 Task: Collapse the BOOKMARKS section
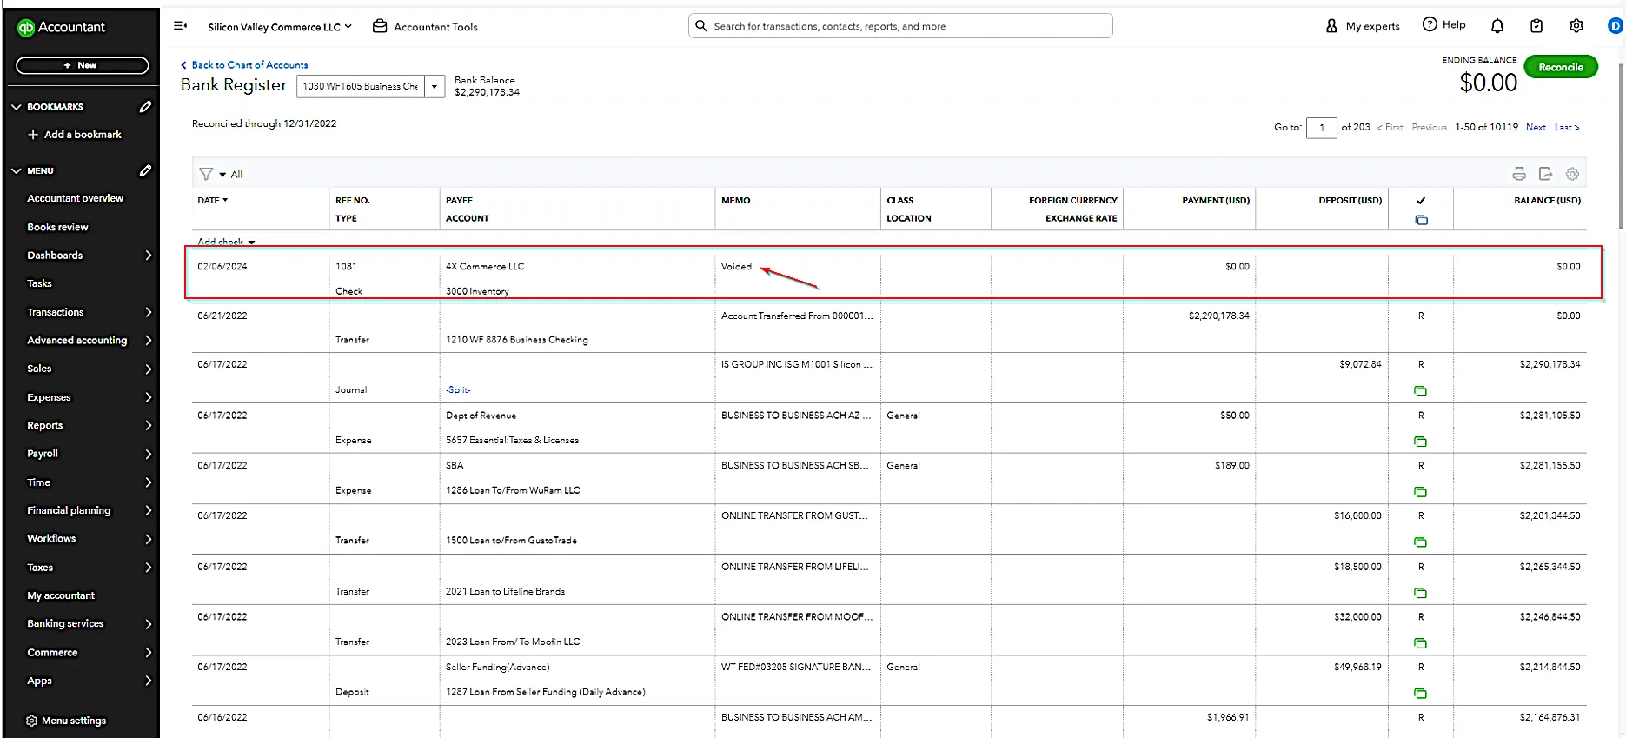16,107
